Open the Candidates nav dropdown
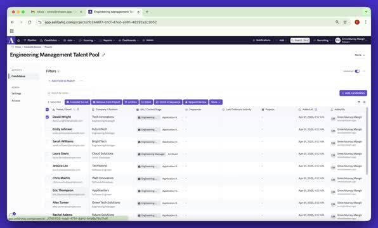378x228 pixels. pyautogui.click(x=50, y=41)
